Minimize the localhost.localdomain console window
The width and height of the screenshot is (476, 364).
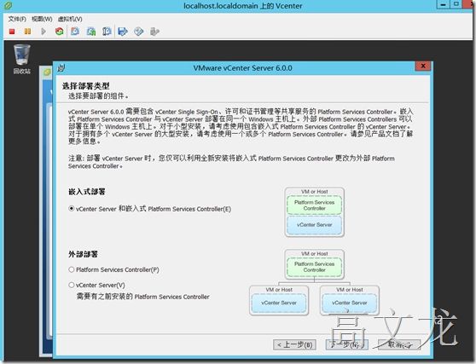click(x=444, y=4)
